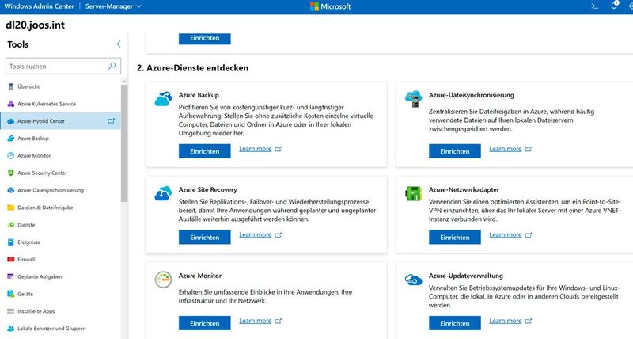Click the Windows Admin Center title link
633x339 pixels.
click(x=39, y=6)
